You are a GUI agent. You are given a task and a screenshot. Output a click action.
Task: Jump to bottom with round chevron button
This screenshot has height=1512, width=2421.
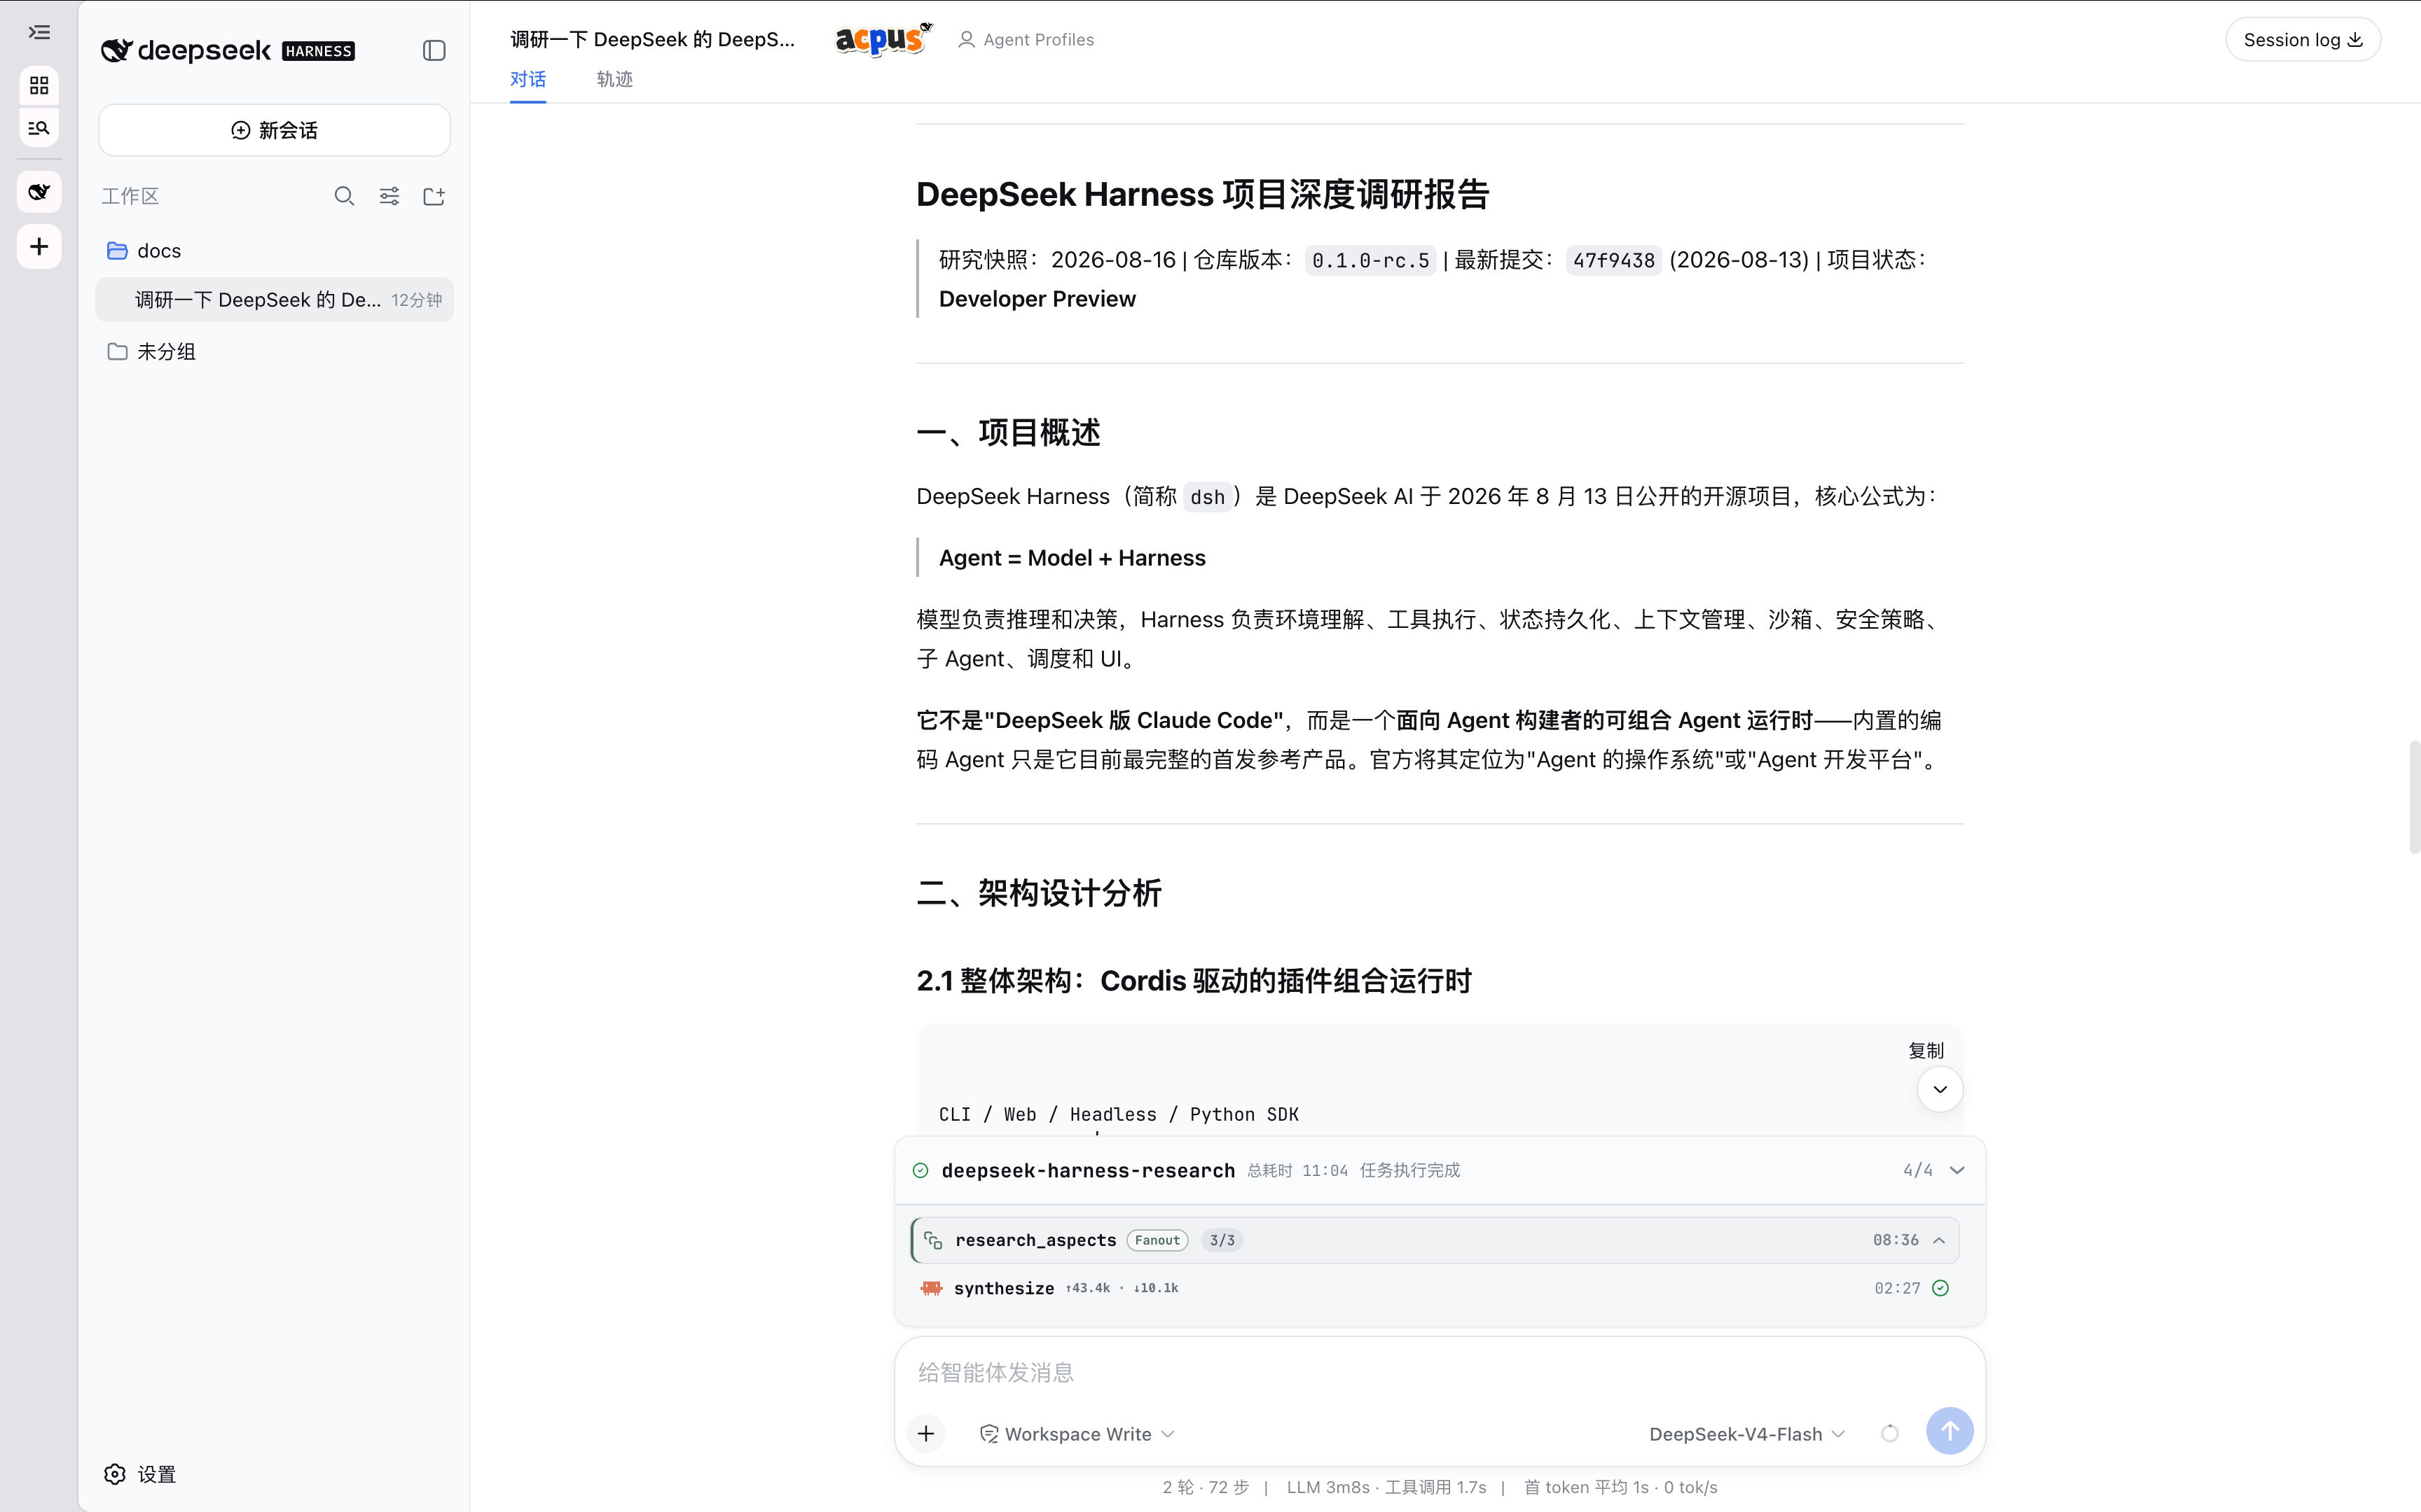coord(1940,1089)
